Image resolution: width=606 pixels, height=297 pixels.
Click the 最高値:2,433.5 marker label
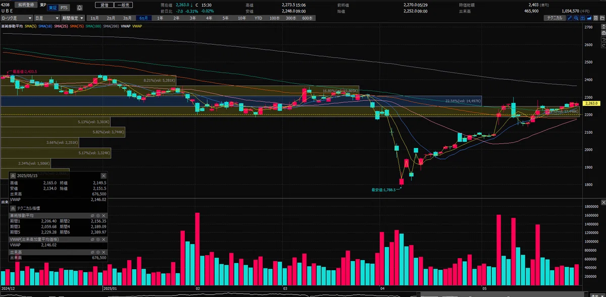pyautogui.click(x=25, y=72)
